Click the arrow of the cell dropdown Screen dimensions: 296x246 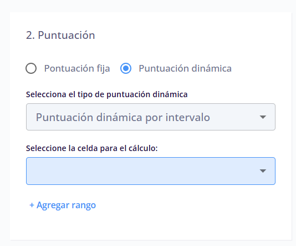point(263,171)
